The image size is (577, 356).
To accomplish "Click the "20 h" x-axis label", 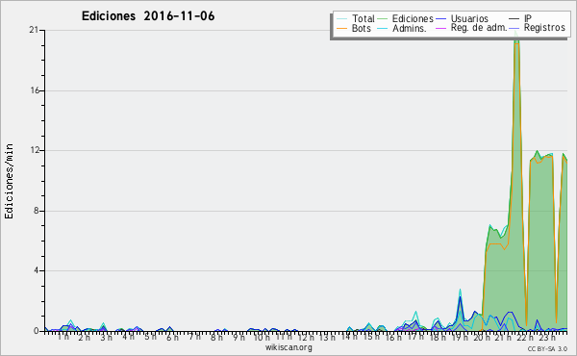I will pyautogui.click(x=482, y=337).
